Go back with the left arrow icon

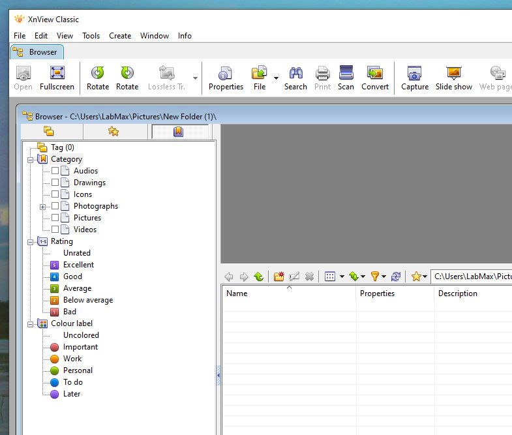point(229,277)
